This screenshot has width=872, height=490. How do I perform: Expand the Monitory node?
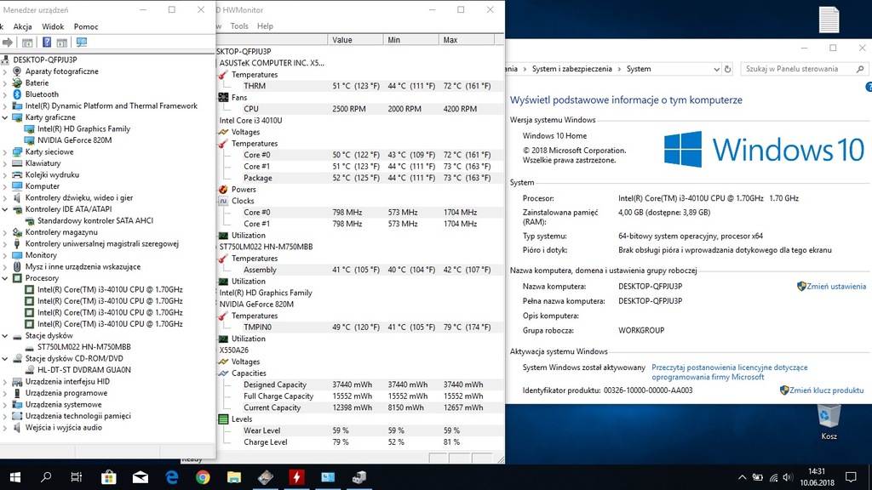tap(5, 255)
